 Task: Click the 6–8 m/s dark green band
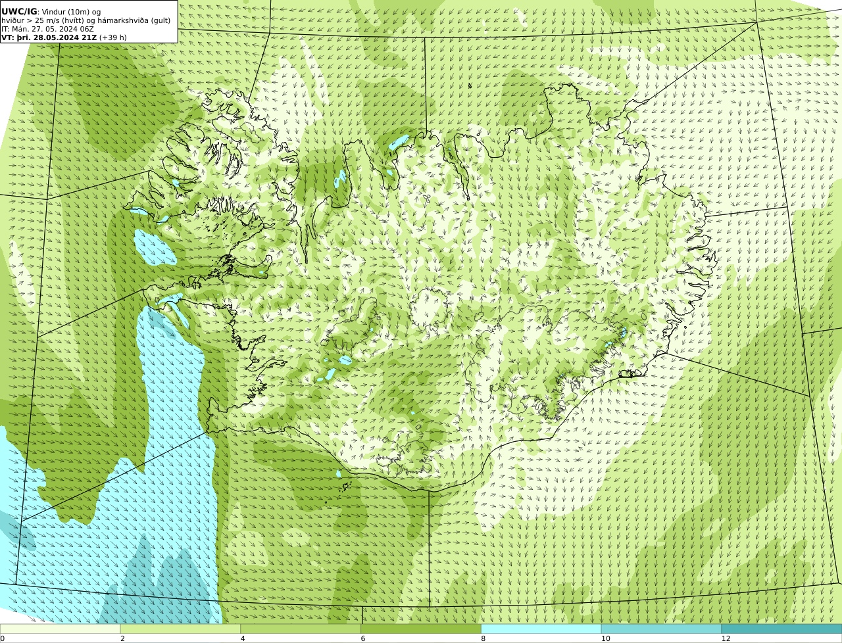click(421, 629)
